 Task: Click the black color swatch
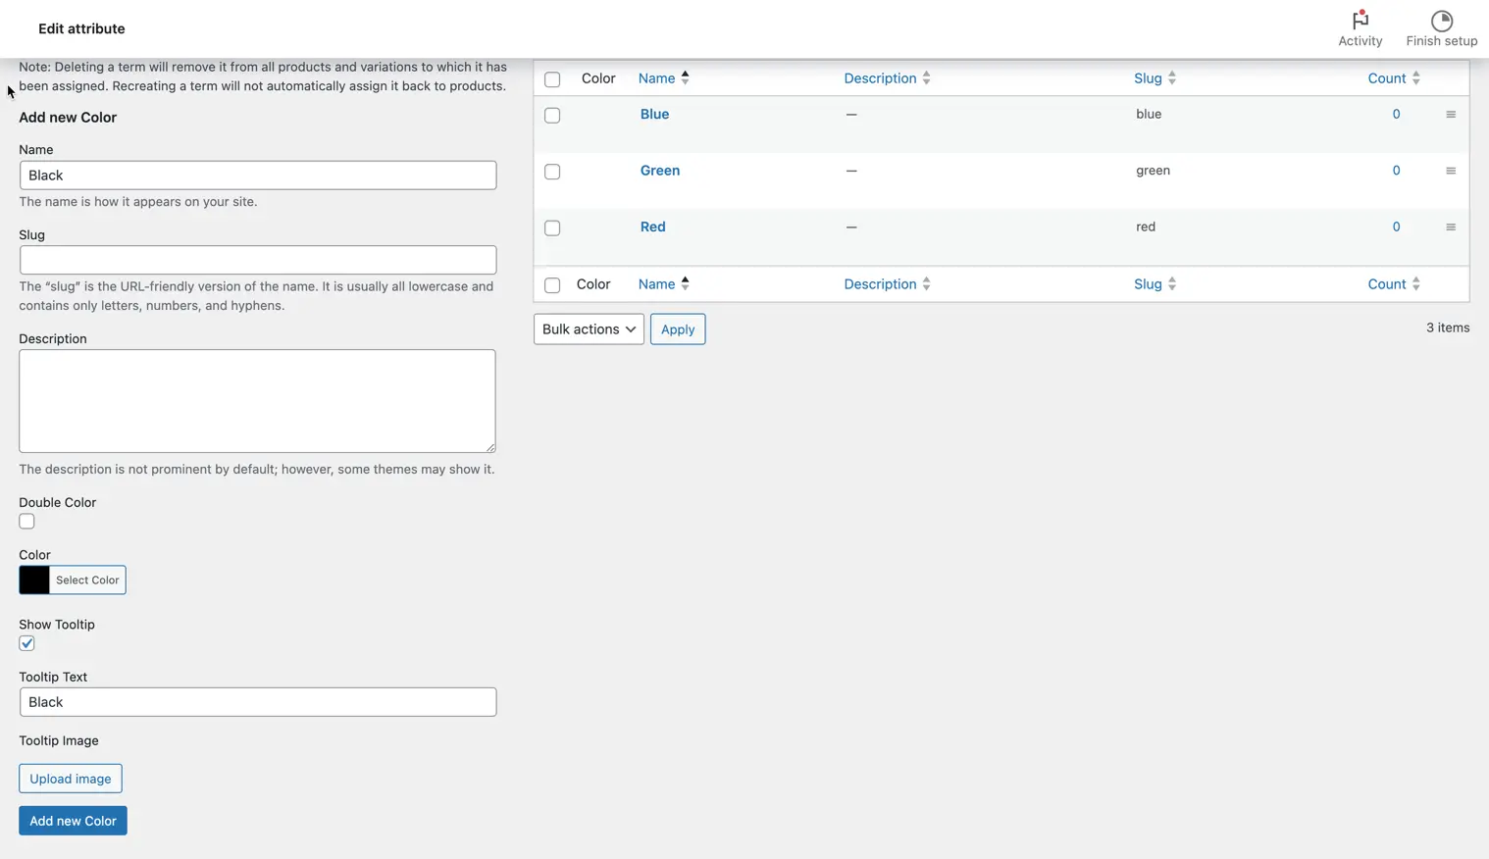[x=34, y=581]
